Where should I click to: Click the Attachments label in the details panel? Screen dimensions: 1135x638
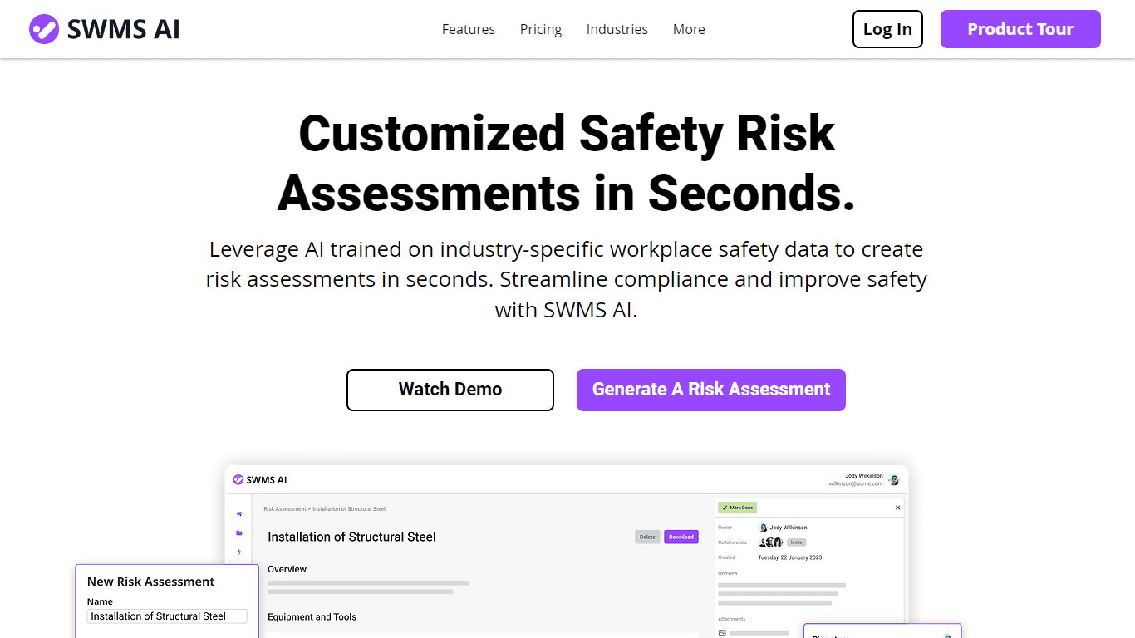[x=732, y=619]
